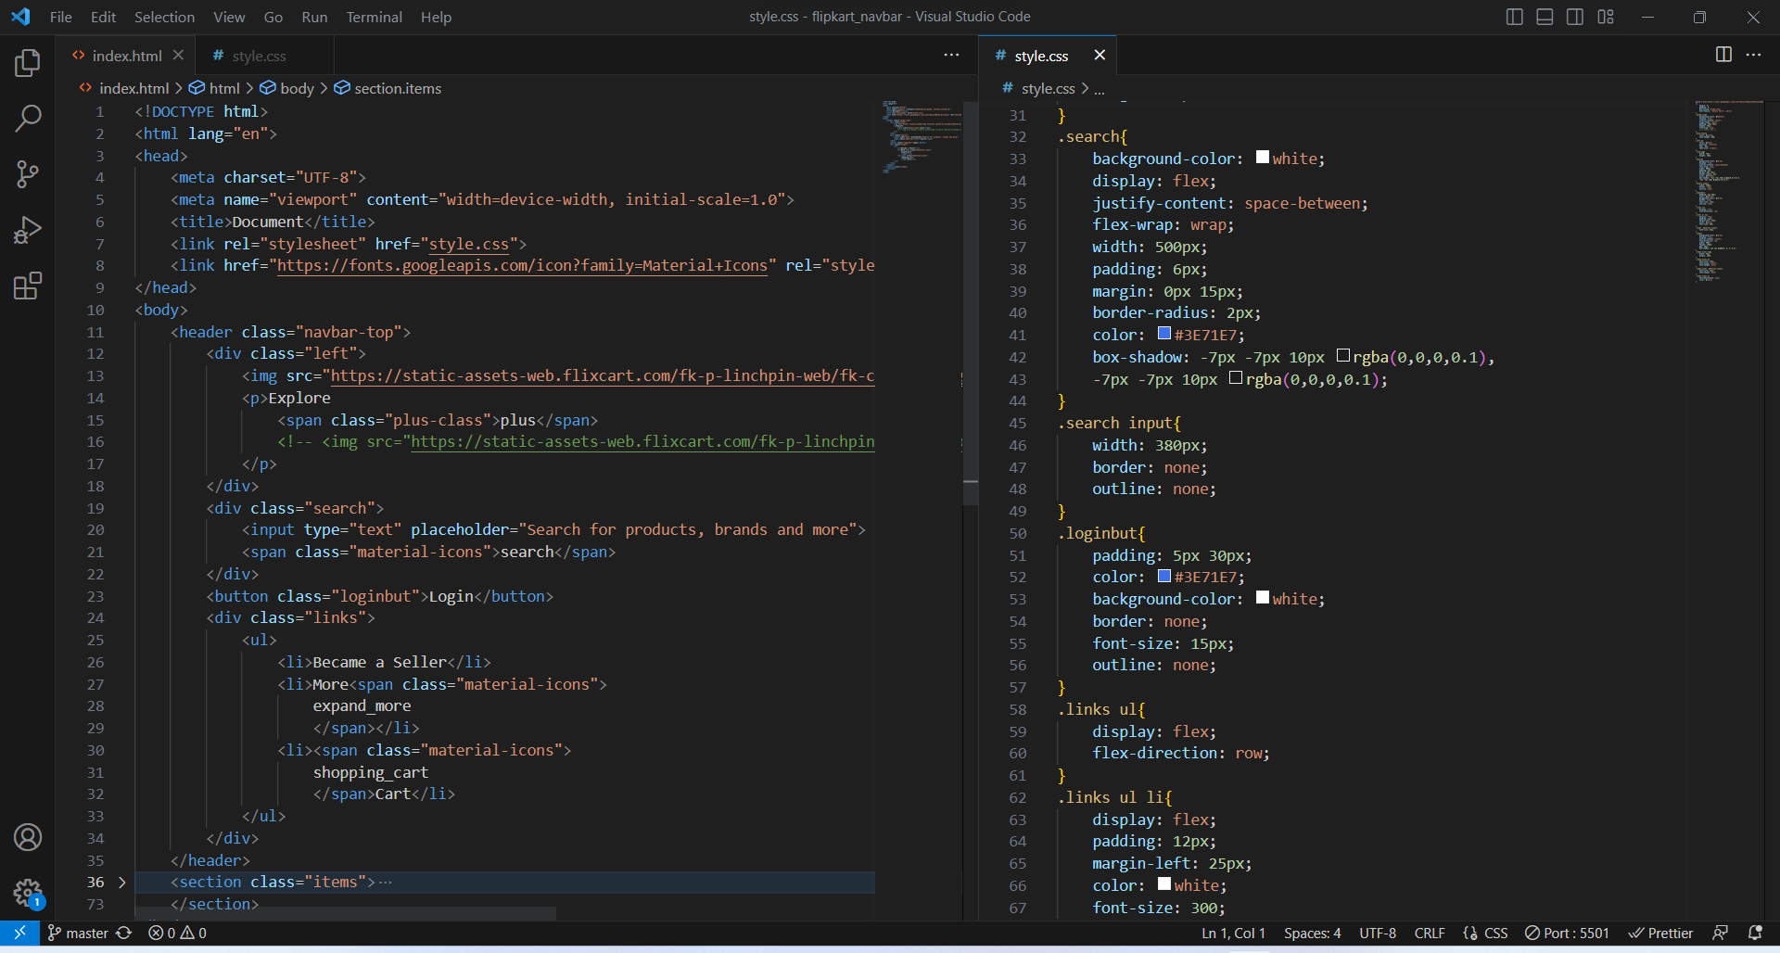Open the editor group More Actions menu
The width and height of the screenshot is (1780, 953).
point(1755,55)
